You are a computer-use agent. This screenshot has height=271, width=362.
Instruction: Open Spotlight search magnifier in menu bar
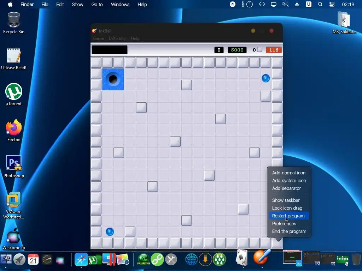(x=320, y=4)
